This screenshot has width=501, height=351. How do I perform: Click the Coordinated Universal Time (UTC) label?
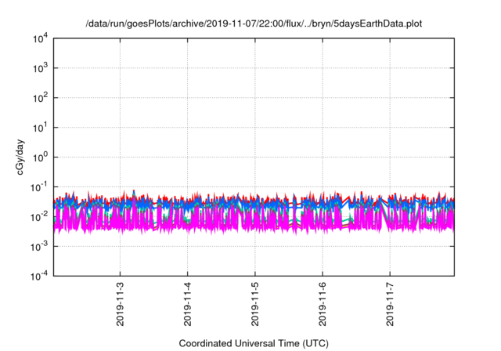(x=254, y=343)
